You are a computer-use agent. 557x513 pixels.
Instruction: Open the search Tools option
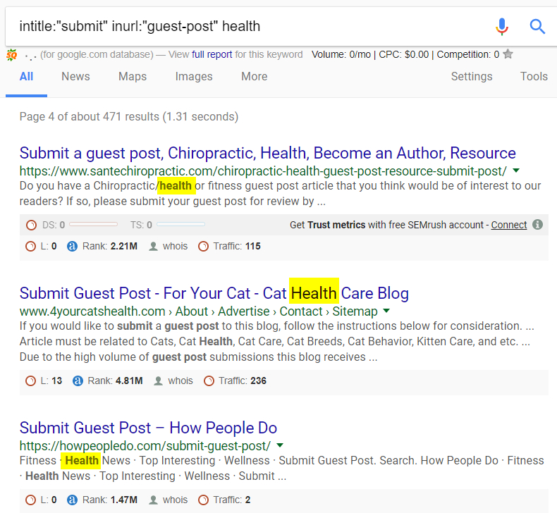pyautogui.click(x=534, y=76)
